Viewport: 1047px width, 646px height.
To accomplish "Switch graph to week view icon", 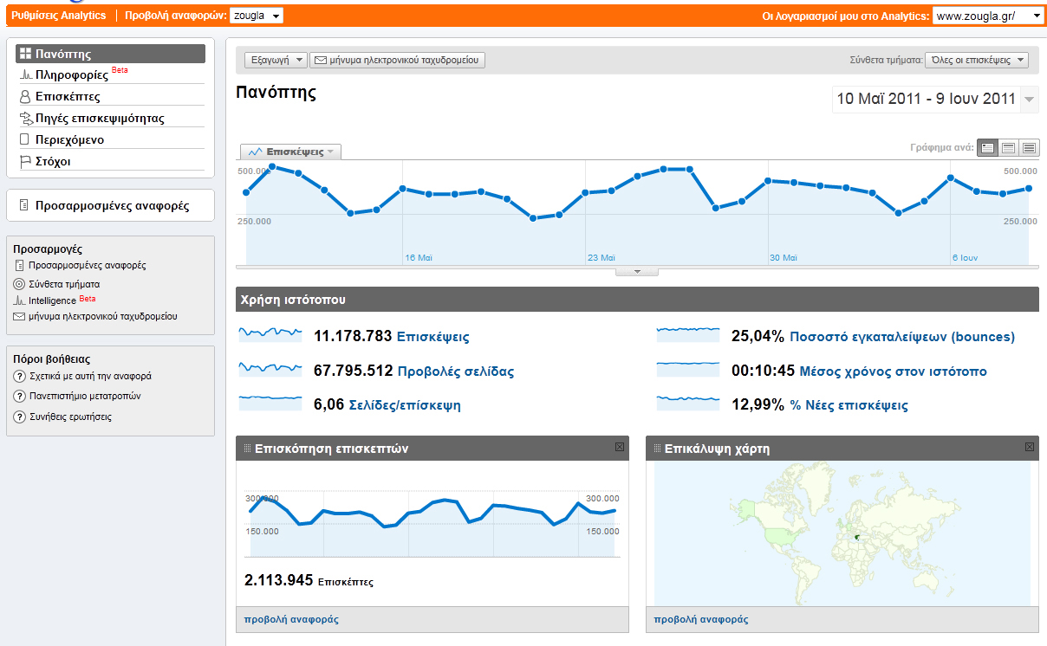I will point(1008,148).
